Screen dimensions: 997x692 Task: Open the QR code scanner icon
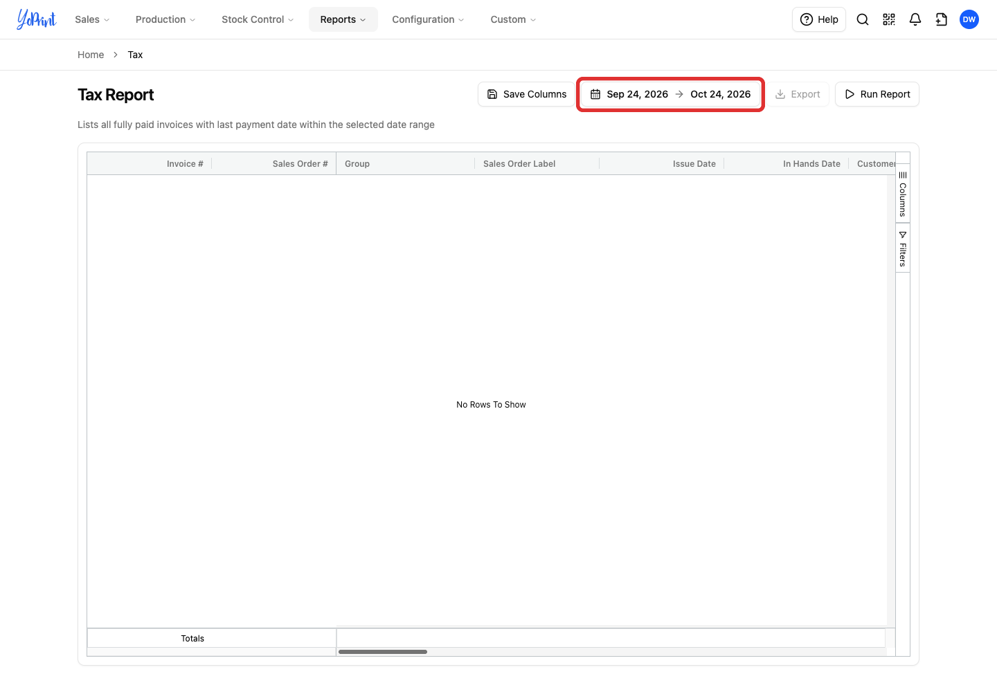[889, 19]
